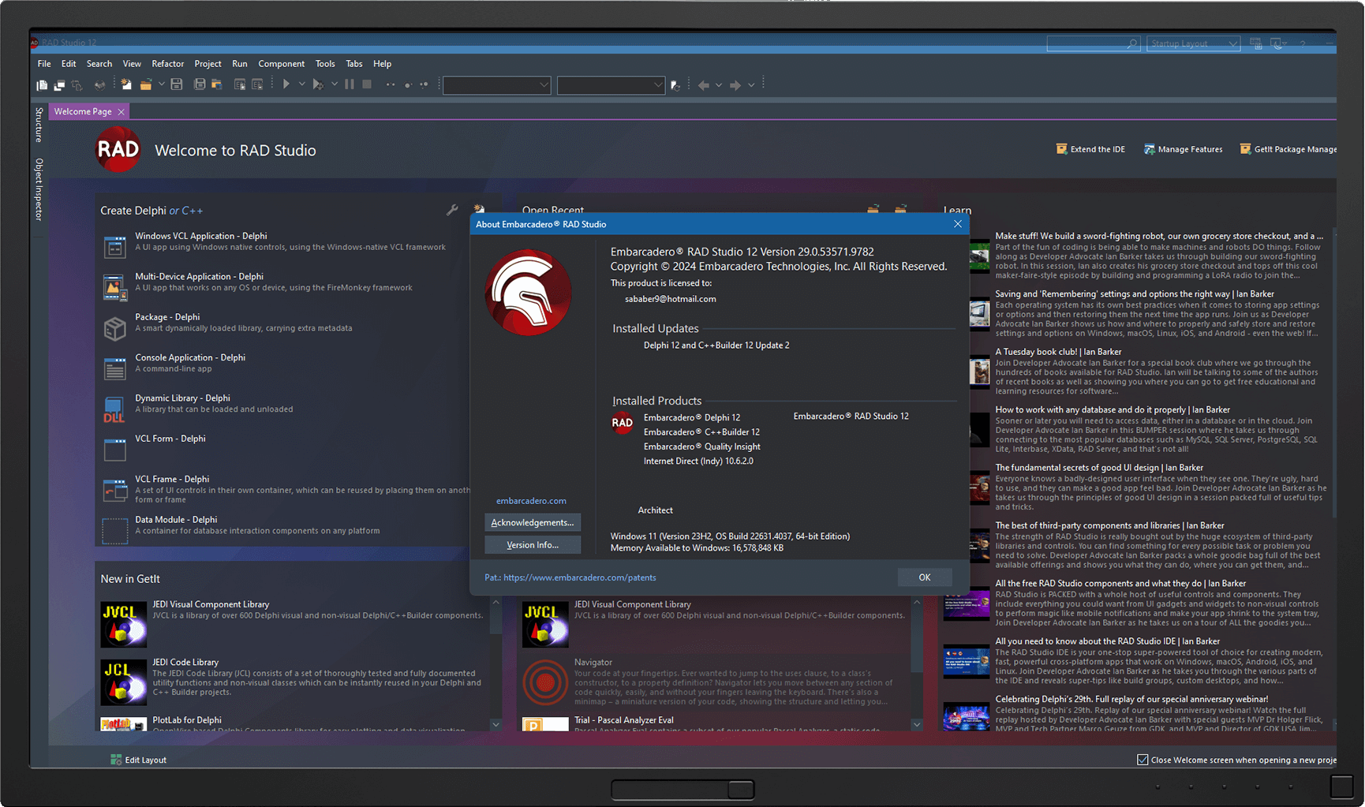
Task: Click the Save Desktop icon beside Startup Layout
Action: pyautogui.click(x=1256, y=43)
